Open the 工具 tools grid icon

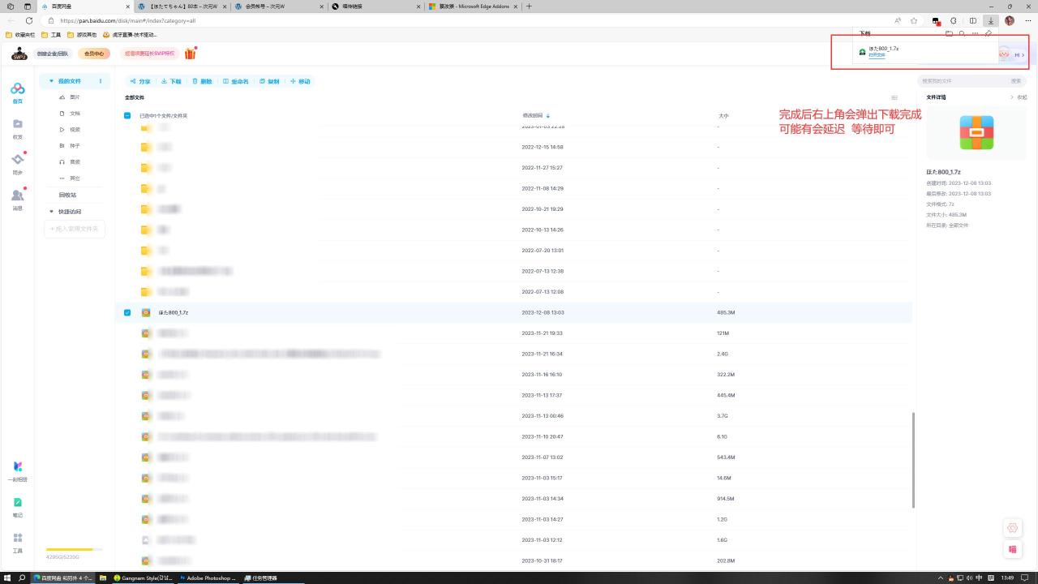point(17,539)
